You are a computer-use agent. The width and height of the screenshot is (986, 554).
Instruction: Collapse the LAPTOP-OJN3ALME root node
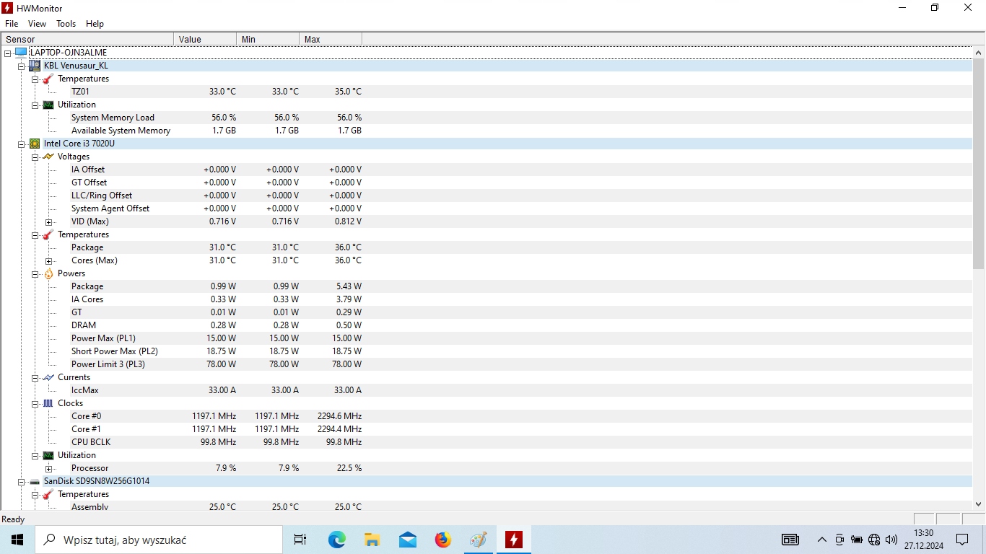tap(7, 53)
